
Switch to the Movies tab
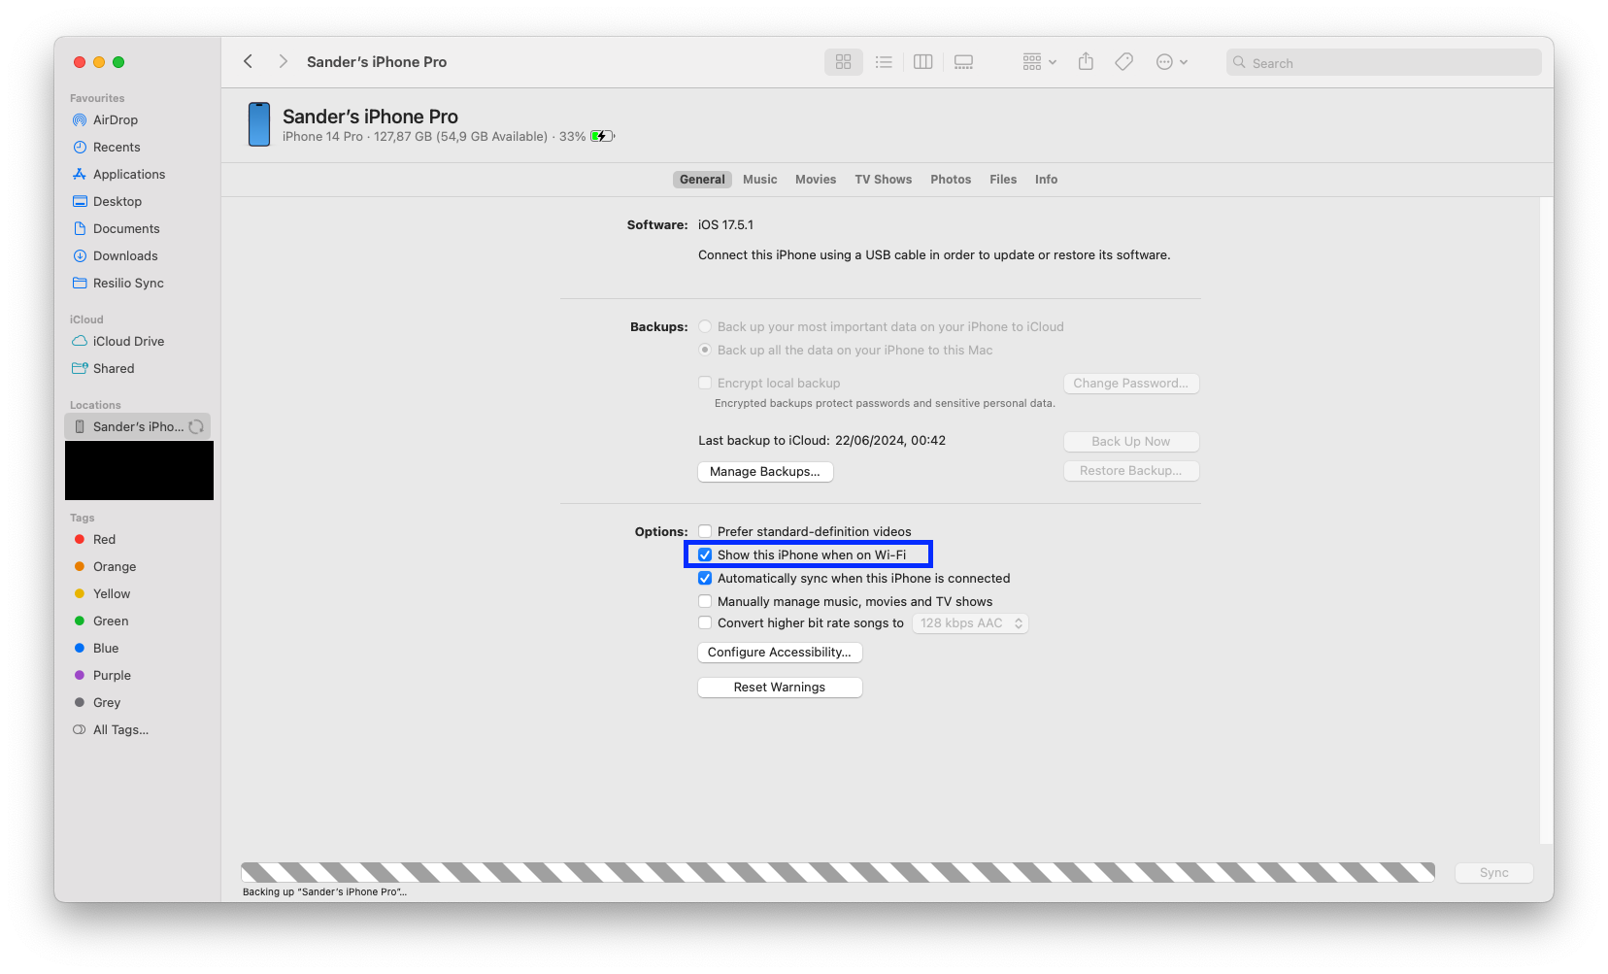tap(816, 180)
